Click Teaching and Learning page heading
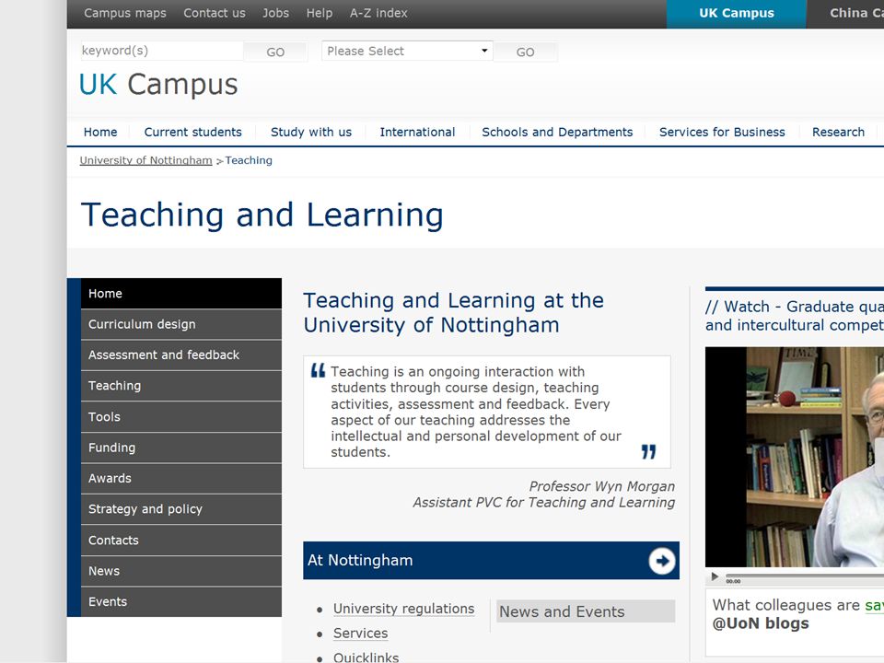Image resolution: width=884 pixels, height=663 pixels. tap(262, 215)
